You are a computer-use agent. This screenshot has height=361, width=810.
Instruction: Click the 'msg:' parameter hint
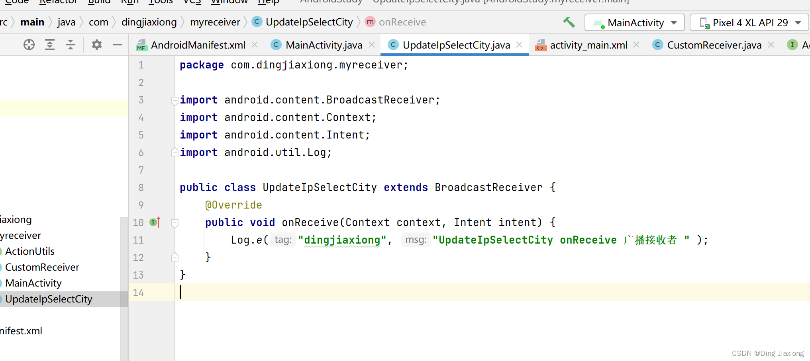416,240
